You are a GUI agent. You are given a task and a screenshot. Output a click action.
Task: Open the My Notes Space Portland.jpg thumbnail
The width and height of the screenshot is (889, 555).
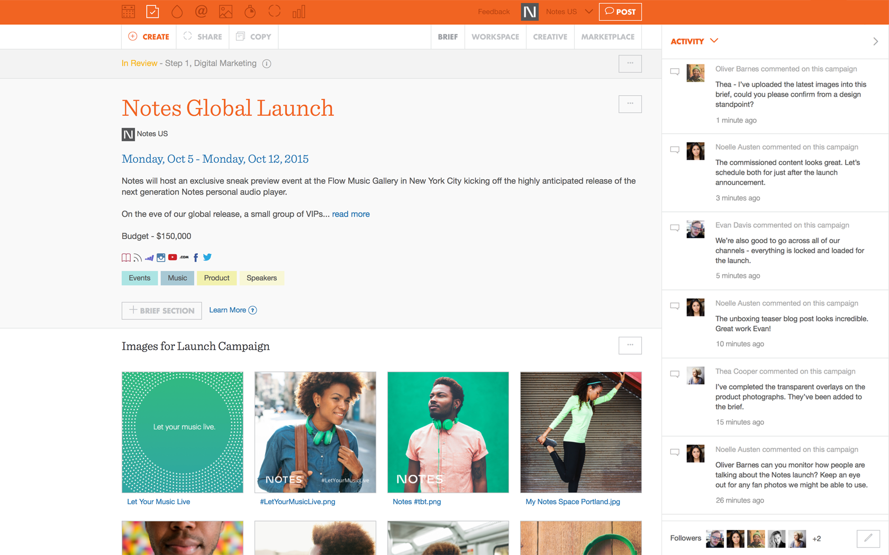[x=580, y=432]
